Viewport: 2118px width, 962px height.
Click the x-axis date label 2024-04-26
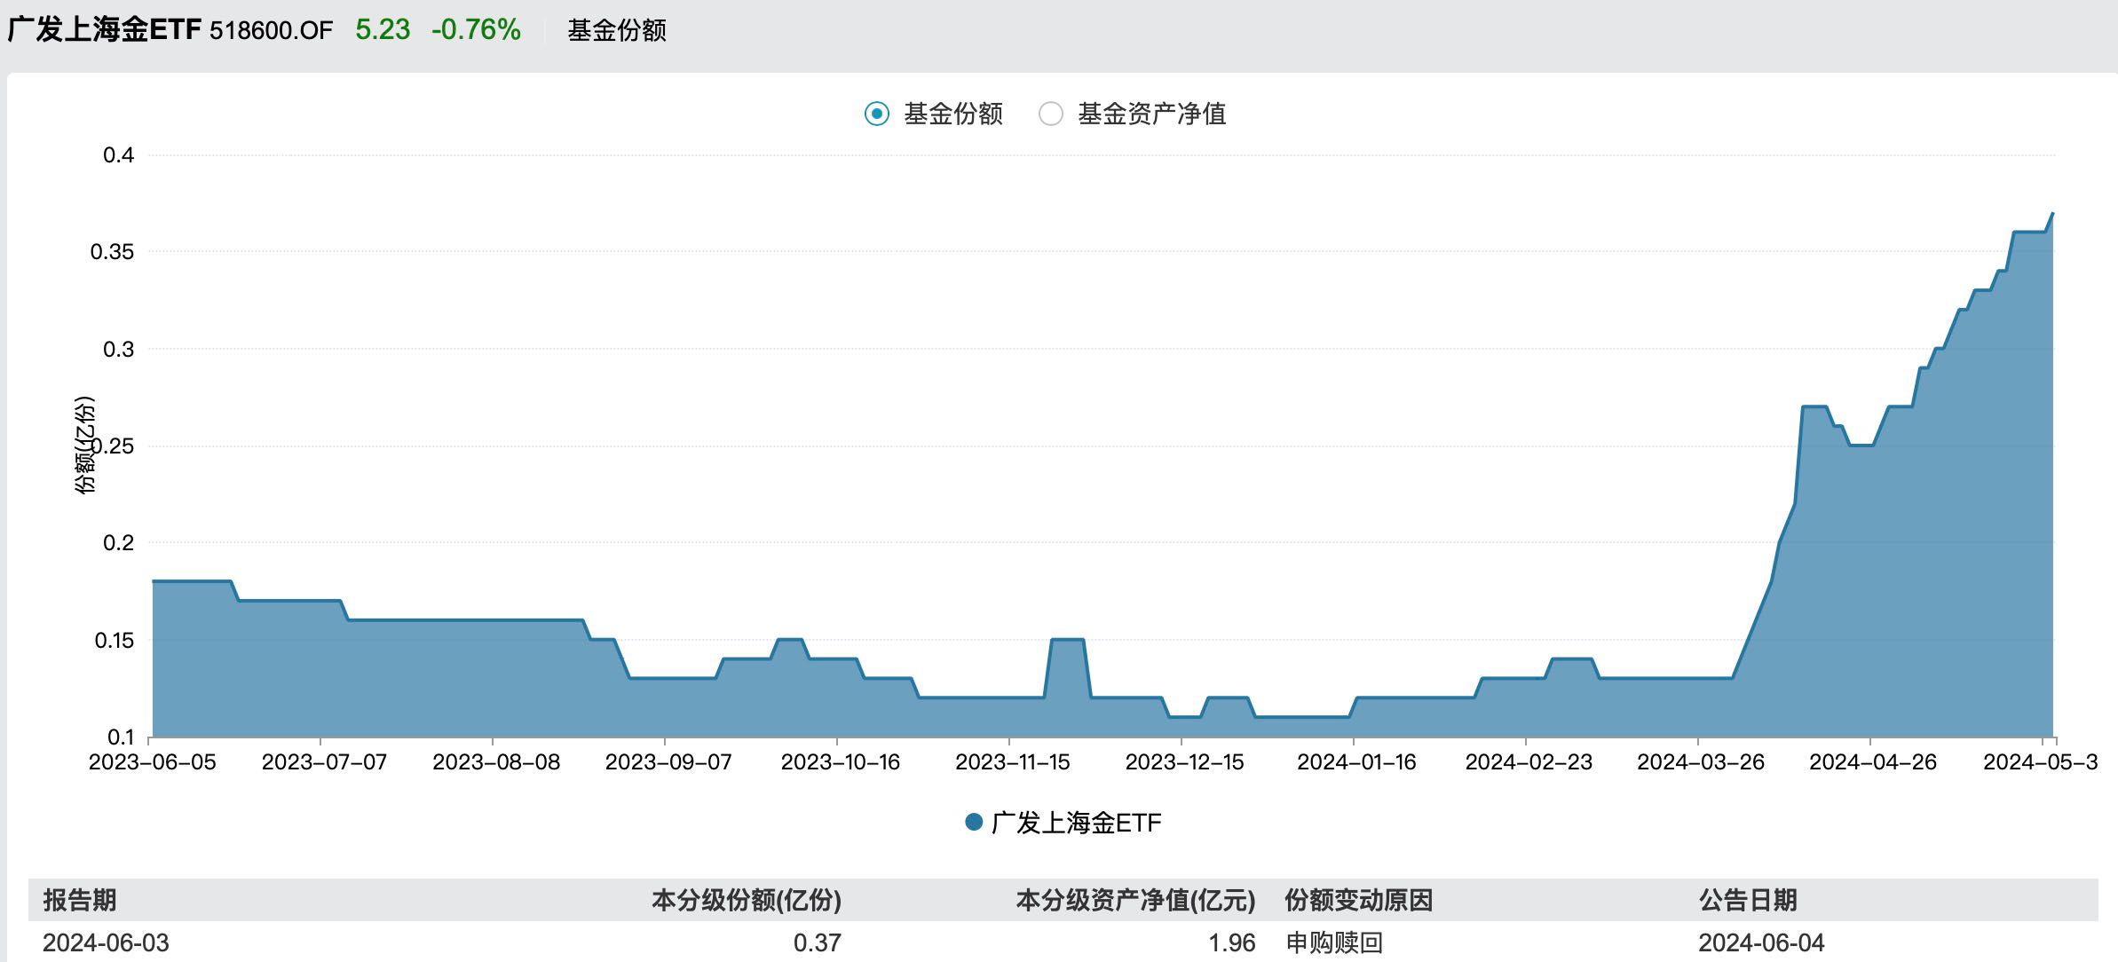pyautogui.click(x=1873, y=762)
